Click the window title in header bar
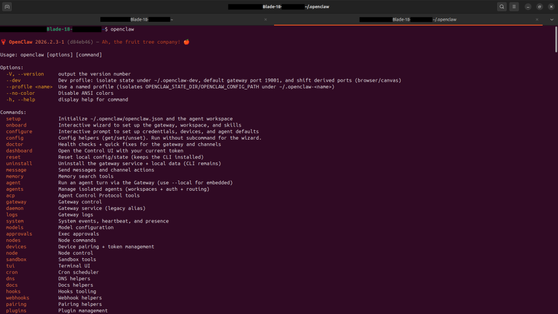This screenshot has width=558, height=314. 278,7
